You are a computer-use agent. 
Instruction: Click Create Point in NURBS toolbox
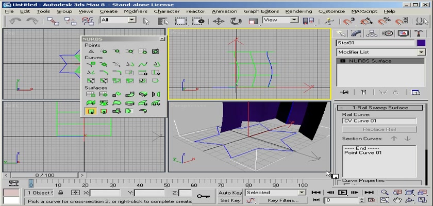point(91,51)
